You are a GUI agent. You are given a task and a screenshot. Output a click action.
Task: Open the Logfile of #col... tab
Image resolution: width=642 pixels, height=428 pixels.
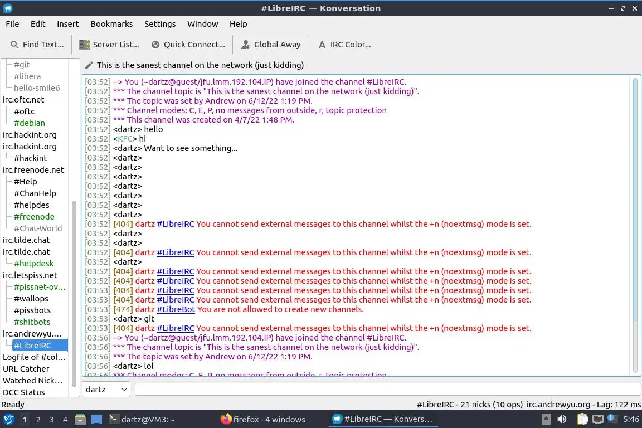coord(34,357)
